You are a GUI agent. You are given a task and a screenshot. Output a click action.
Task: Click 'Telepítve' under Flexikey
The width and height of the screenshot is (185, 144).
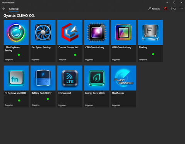[x=143, y=59]
